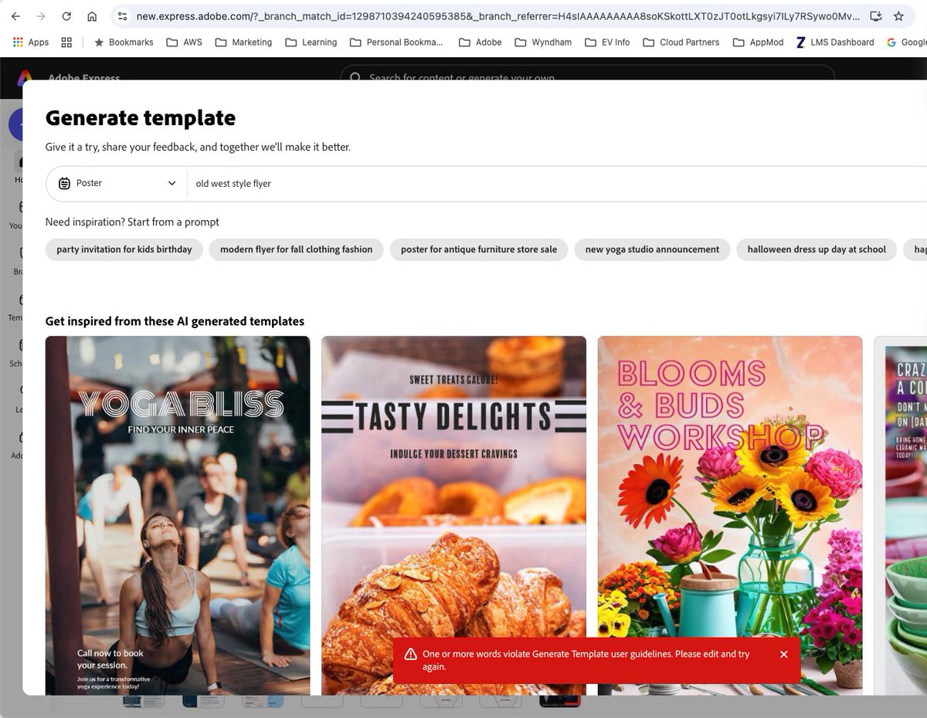Select modern flyer for fall clothing fashion prompt
The height and width of the screenshot is (718, 927).
click(x=296, y=249)
